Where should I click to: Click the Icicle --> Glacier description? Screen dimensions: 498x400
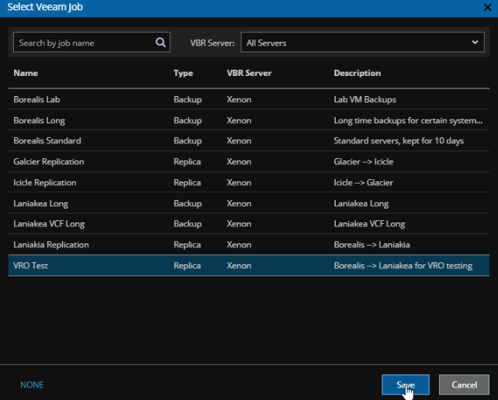pyautogui.click(x=363, y=182)
